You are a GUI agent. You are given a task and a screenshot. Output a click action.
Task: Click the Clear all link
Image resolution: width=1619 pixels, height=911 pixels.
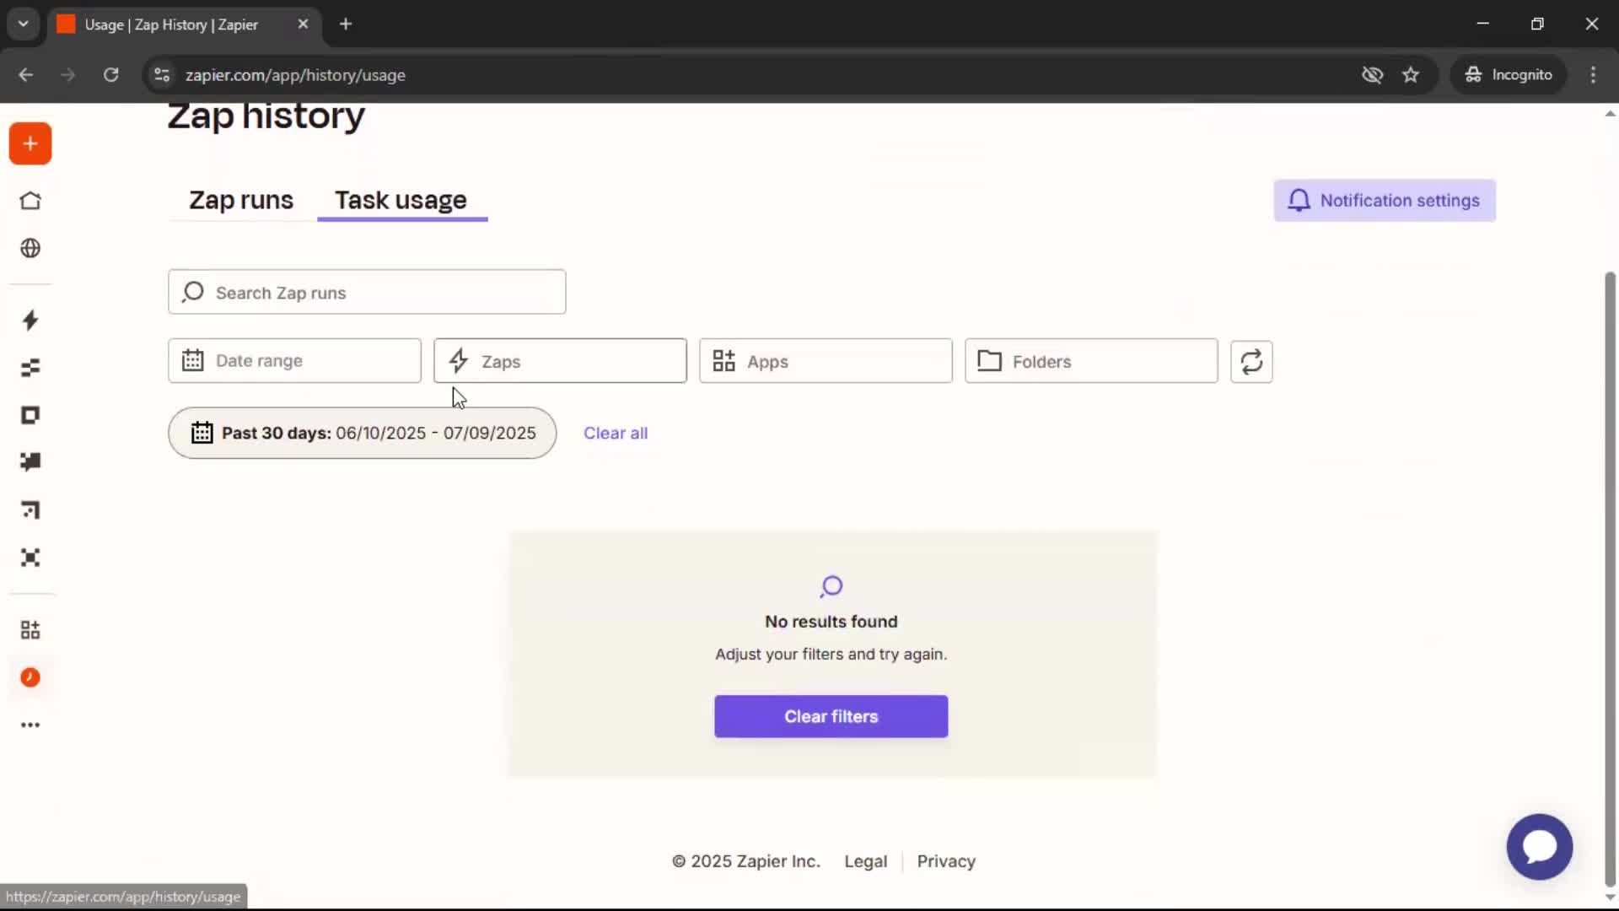pyautogui.click(x=616, y=433)
